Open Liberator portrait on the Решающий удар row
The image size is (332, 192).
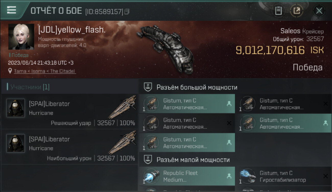click(x=16, y=108)
